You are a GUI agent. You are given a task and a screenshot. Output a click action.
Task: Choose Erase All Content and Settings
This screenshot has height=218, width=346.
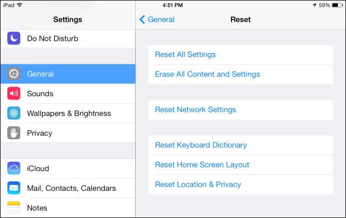[x=208, y=74]
